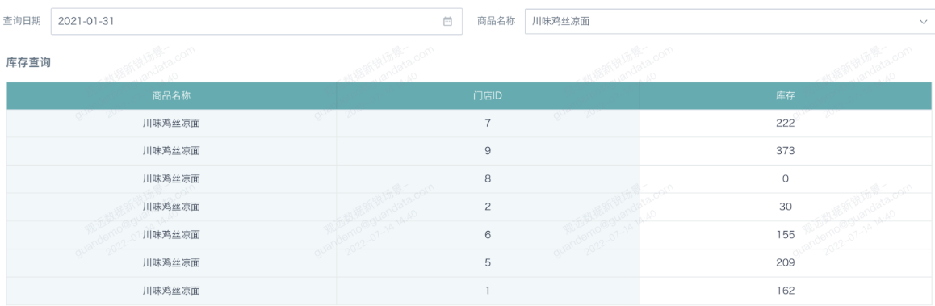The height and width of the screenshot is (306, 935).
Task: Sort by the 商品名称 column header
Action: [x=171, y=95]
